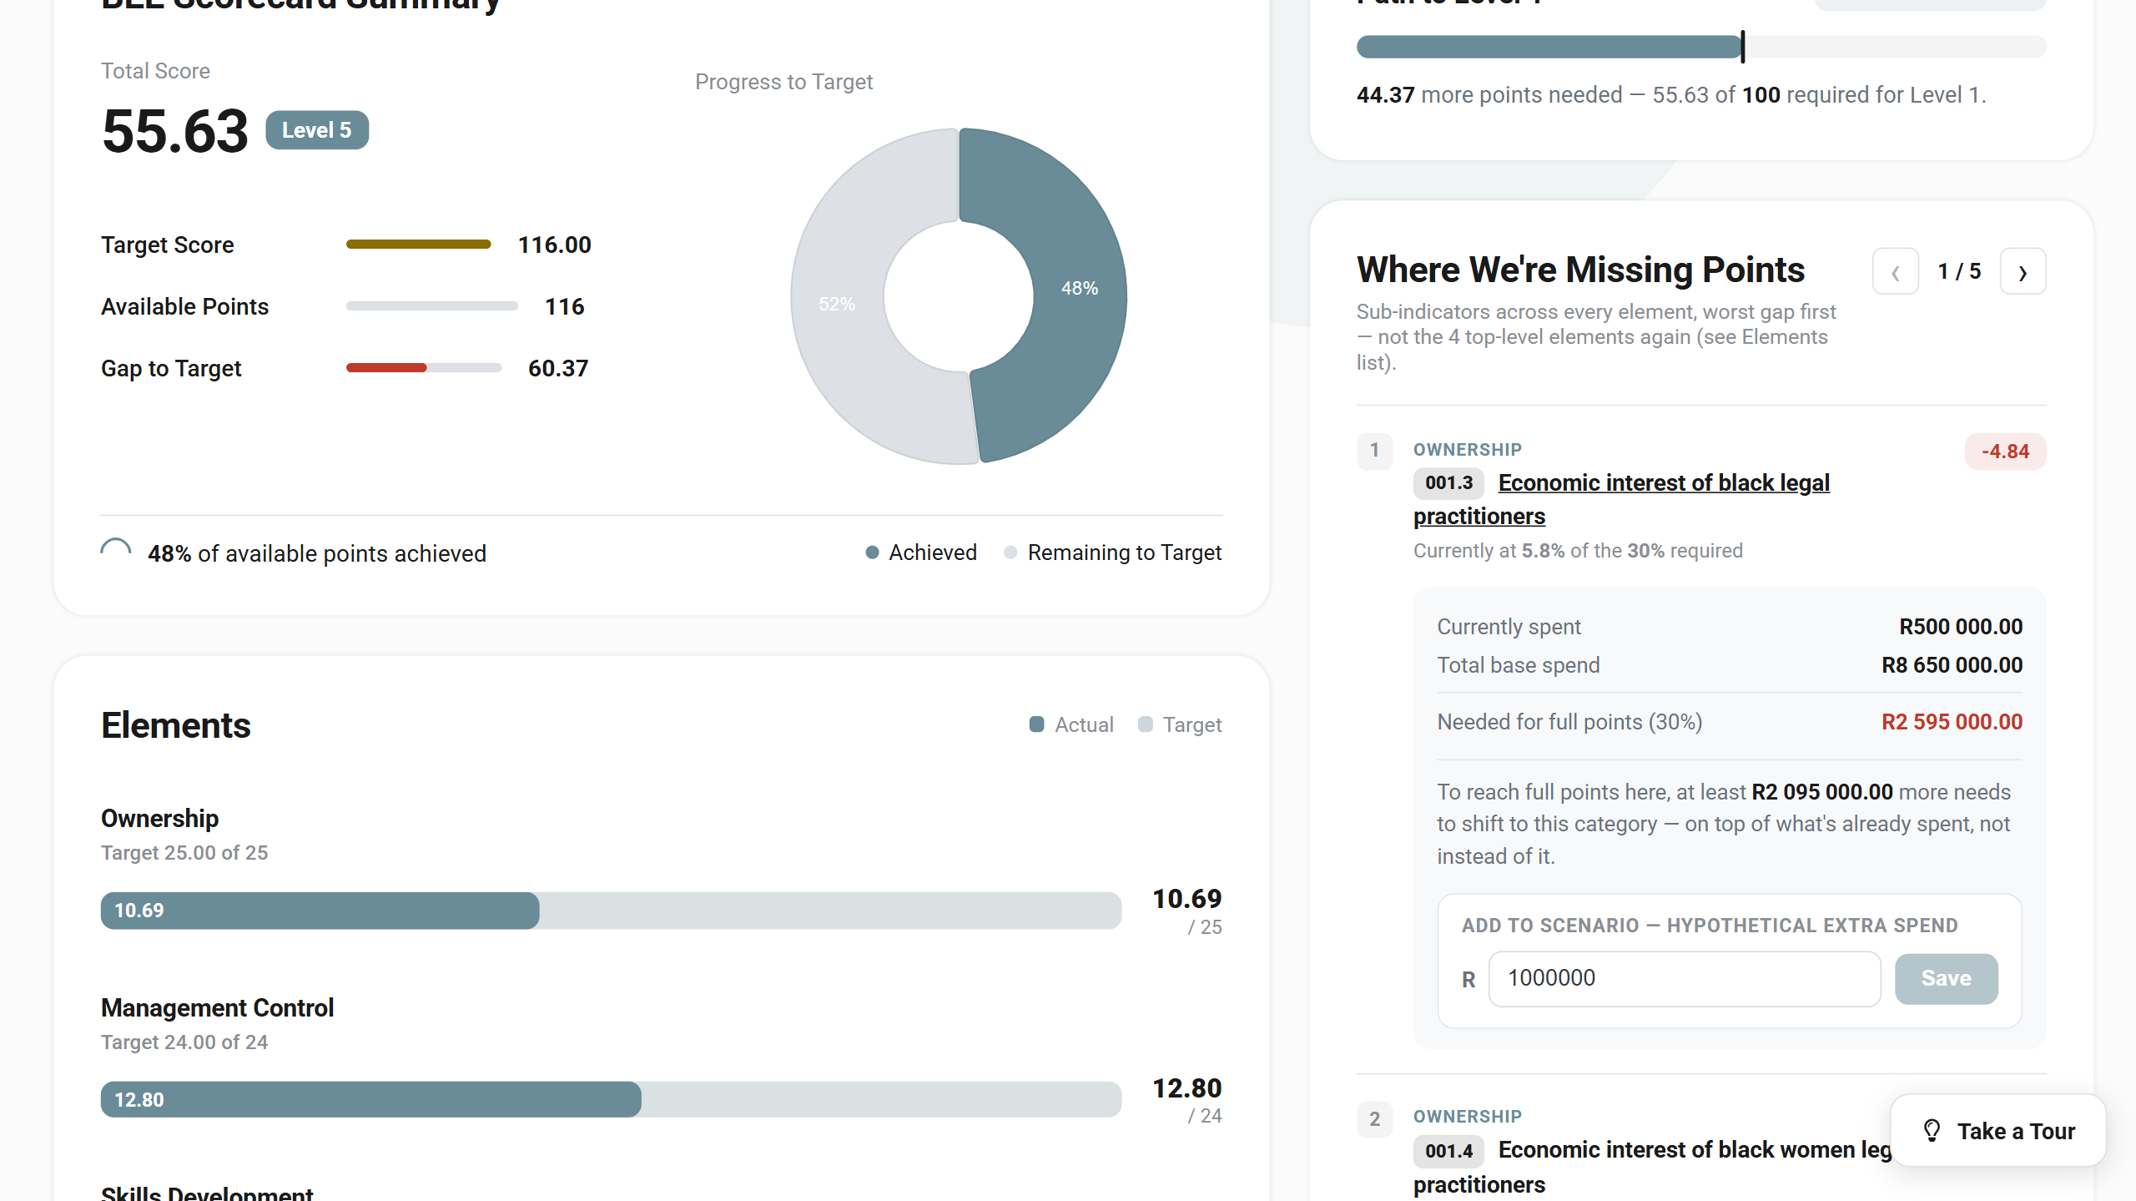Toggle the Actual legend in Elements

tap(1071, 724)
